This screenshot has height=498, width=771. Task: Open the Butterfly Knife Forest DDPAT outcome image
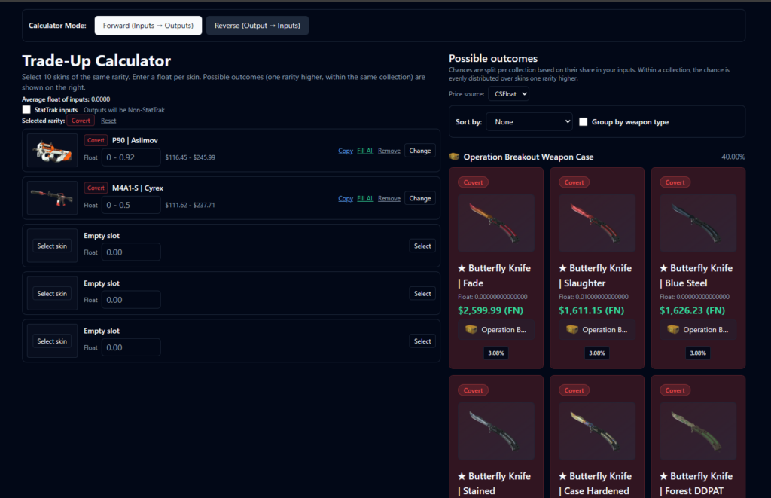point(697,431)
